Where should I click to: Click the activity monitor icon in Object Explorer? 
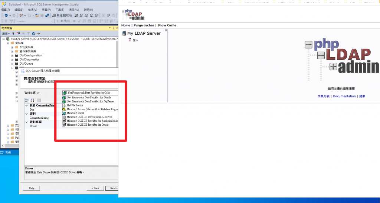[x=39, y=34]
